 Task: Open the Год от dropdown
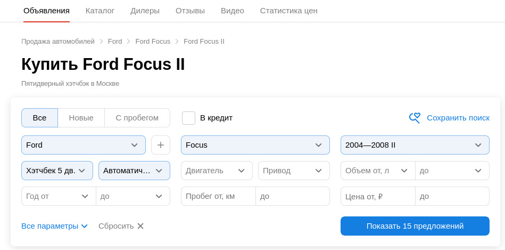click(x=59, y=196)
